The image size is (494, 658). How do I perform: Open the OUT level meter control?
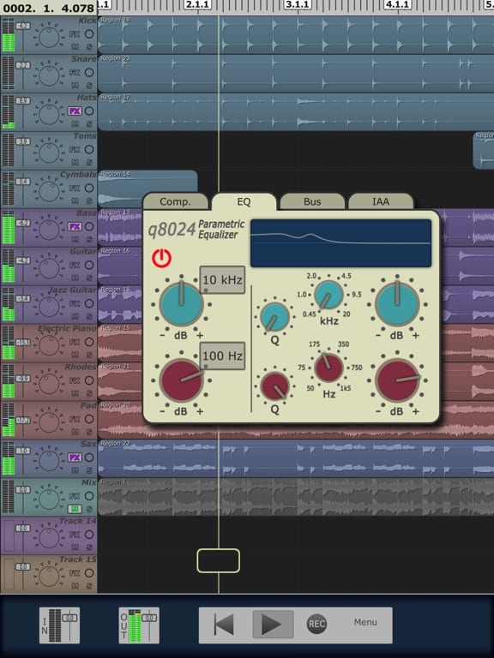[139, 625]
